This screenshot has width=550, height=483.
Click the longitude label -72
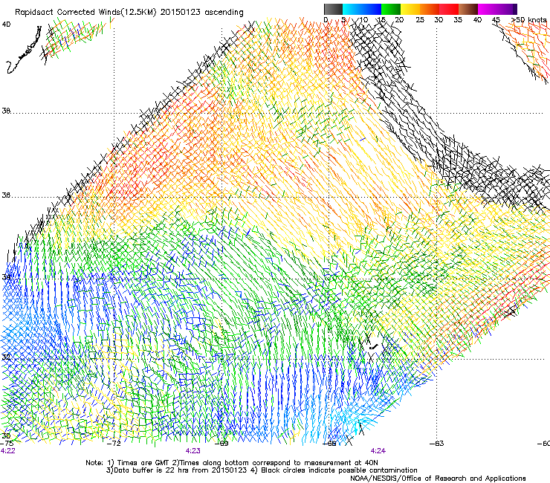(x=114, y=444)
